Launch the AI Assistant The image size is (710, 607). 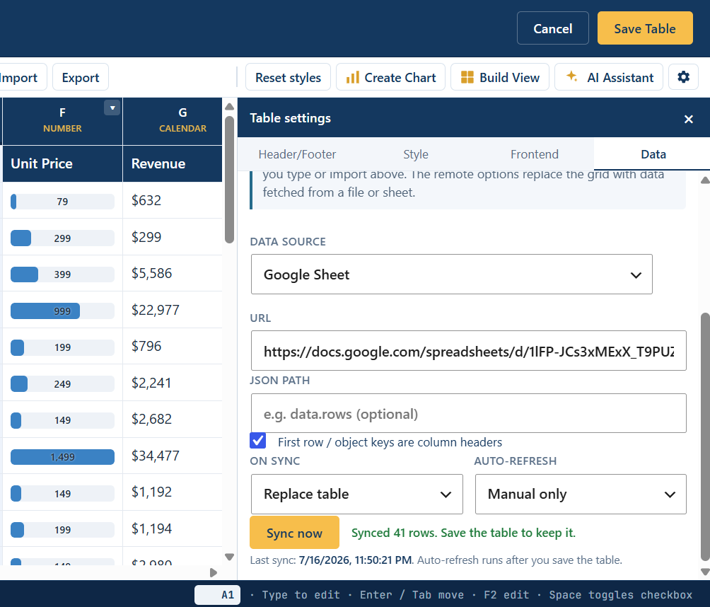coord(609,77)
